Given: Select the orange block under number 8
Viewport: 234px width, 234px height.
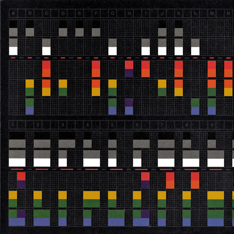Looking at the screenshot, I should [195, 184].
